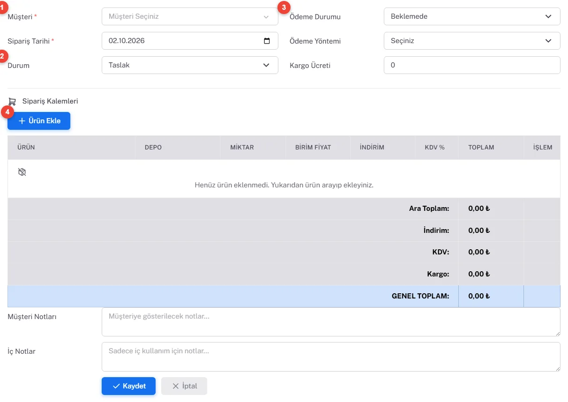Open the Müşteri Seçiniz customer dropdown
This screenshot has width=568, height=402.
tap(190, 16)
